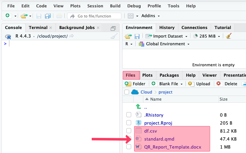Click the workspace panes grid icon
246x153 pixels.
point(131,16)
